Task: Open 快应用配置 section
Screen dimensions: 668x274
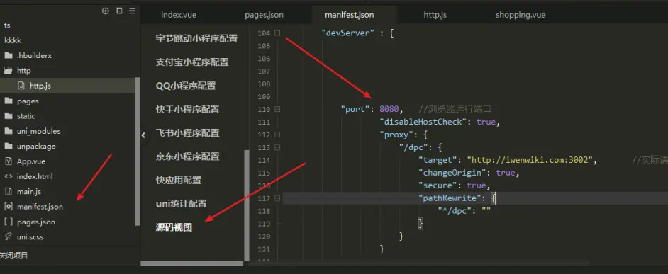Action: pos(179,180)
